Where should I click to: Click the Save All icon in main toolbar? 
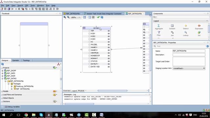click(x=9, y=9)
